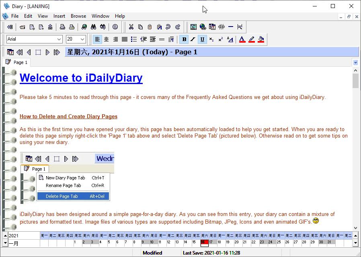Image resolution: width=361 pixels, height=257 pixels.
Task: Click the Paste clipboard icon
Action: 150,27
